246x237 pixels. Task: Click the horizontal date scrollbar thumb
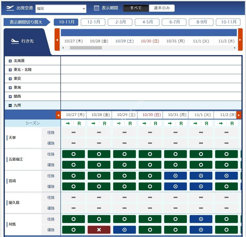click(x=86, y=48)
